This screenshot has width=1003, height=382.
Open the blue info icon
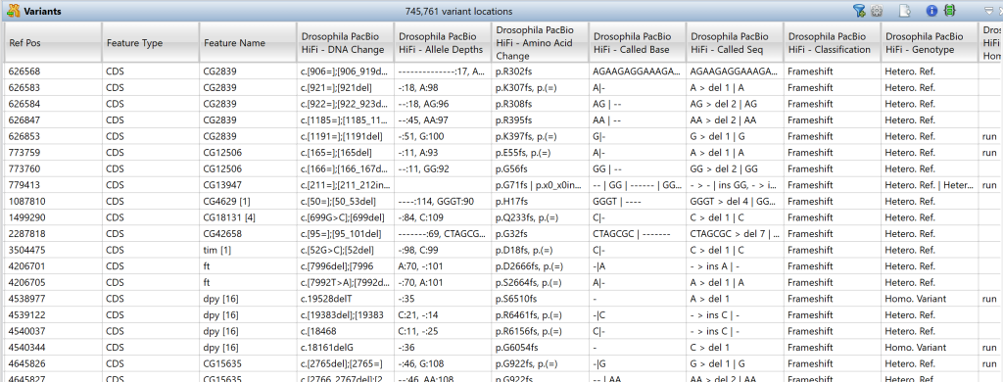coord(932,11)
